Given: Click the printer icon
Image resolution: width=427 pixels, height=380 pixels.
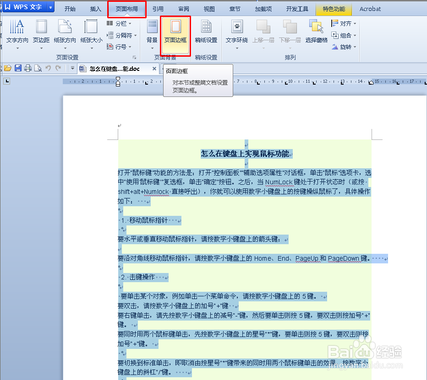Looking at the screenshot, I should pyautogui.click(x=28, y=68).
